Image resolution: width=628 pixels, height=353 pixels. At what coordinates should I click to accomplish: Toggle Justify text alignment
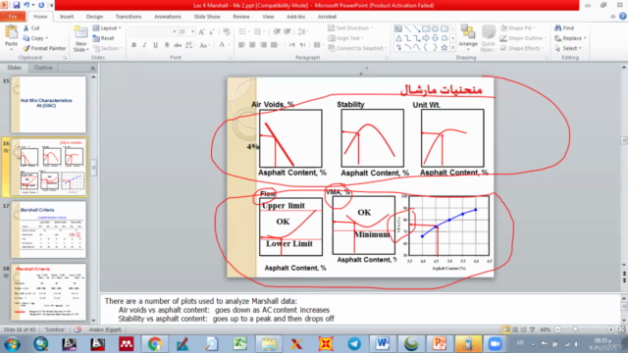[274, 45]
